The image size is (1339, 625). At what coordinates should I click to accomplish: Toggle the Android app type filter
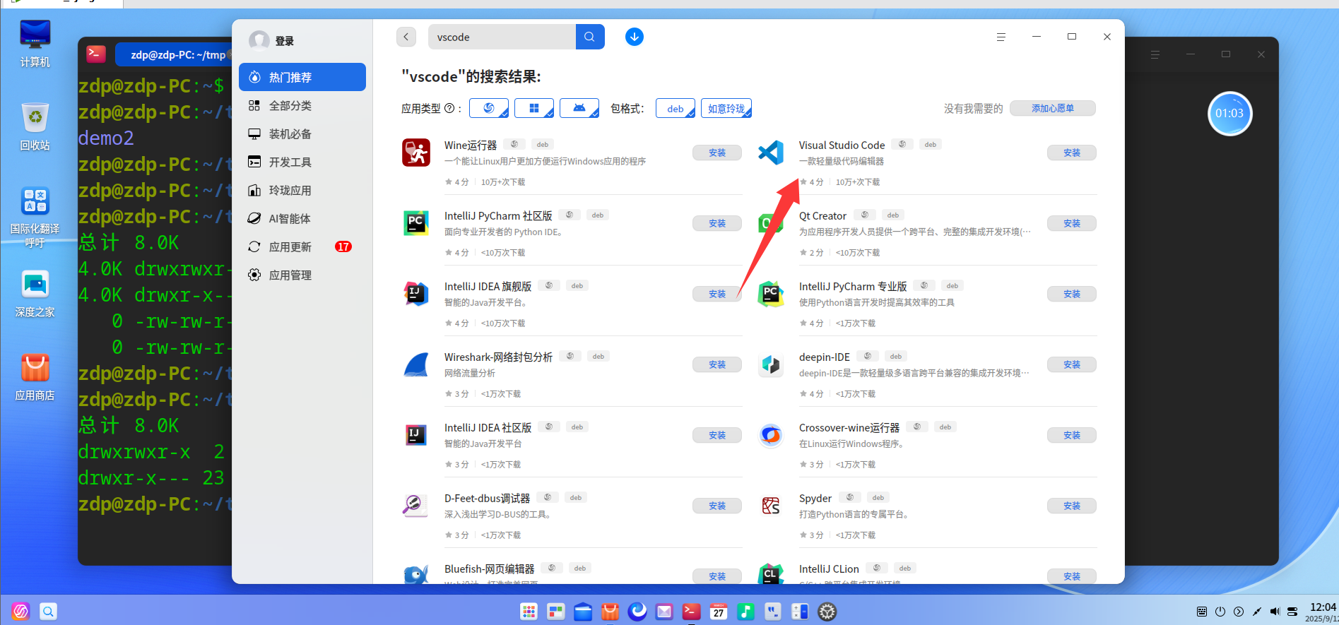click(x=579, y=108)
